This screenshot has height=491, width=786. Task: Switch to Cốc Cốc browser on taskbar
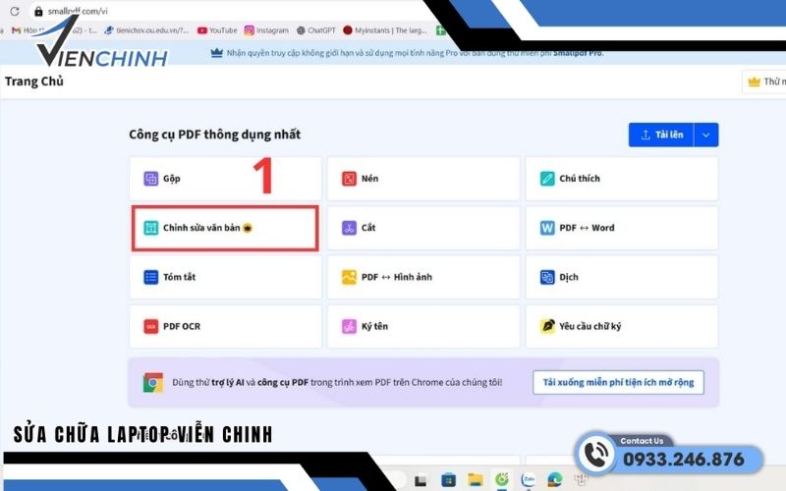click(501, 480)
